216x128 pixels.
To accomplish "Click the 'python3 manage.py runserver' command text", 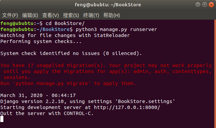I will (x=116, y=29).
